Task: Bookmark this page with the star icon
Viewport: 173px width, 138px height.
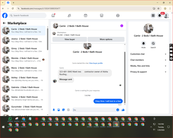Action: [158, 9]
